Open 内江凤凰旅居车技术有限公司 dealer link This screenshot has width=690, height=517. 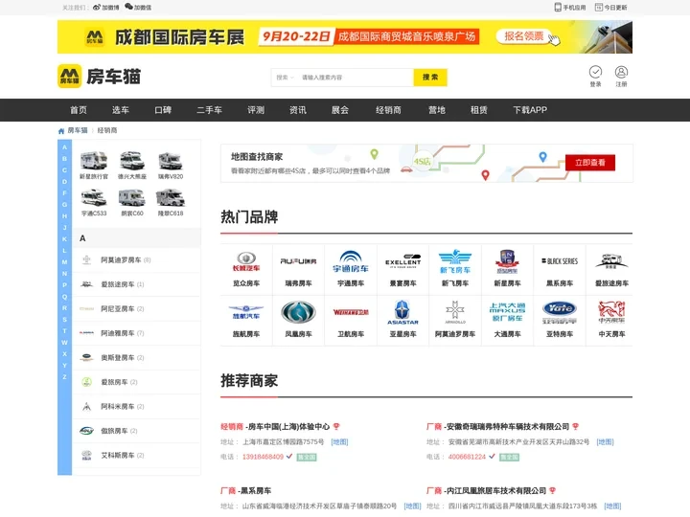click(496, 490)
